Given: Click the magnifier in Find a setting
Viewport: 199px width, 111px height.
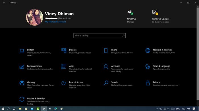Looking at the screenshot, I should point(123,36).
